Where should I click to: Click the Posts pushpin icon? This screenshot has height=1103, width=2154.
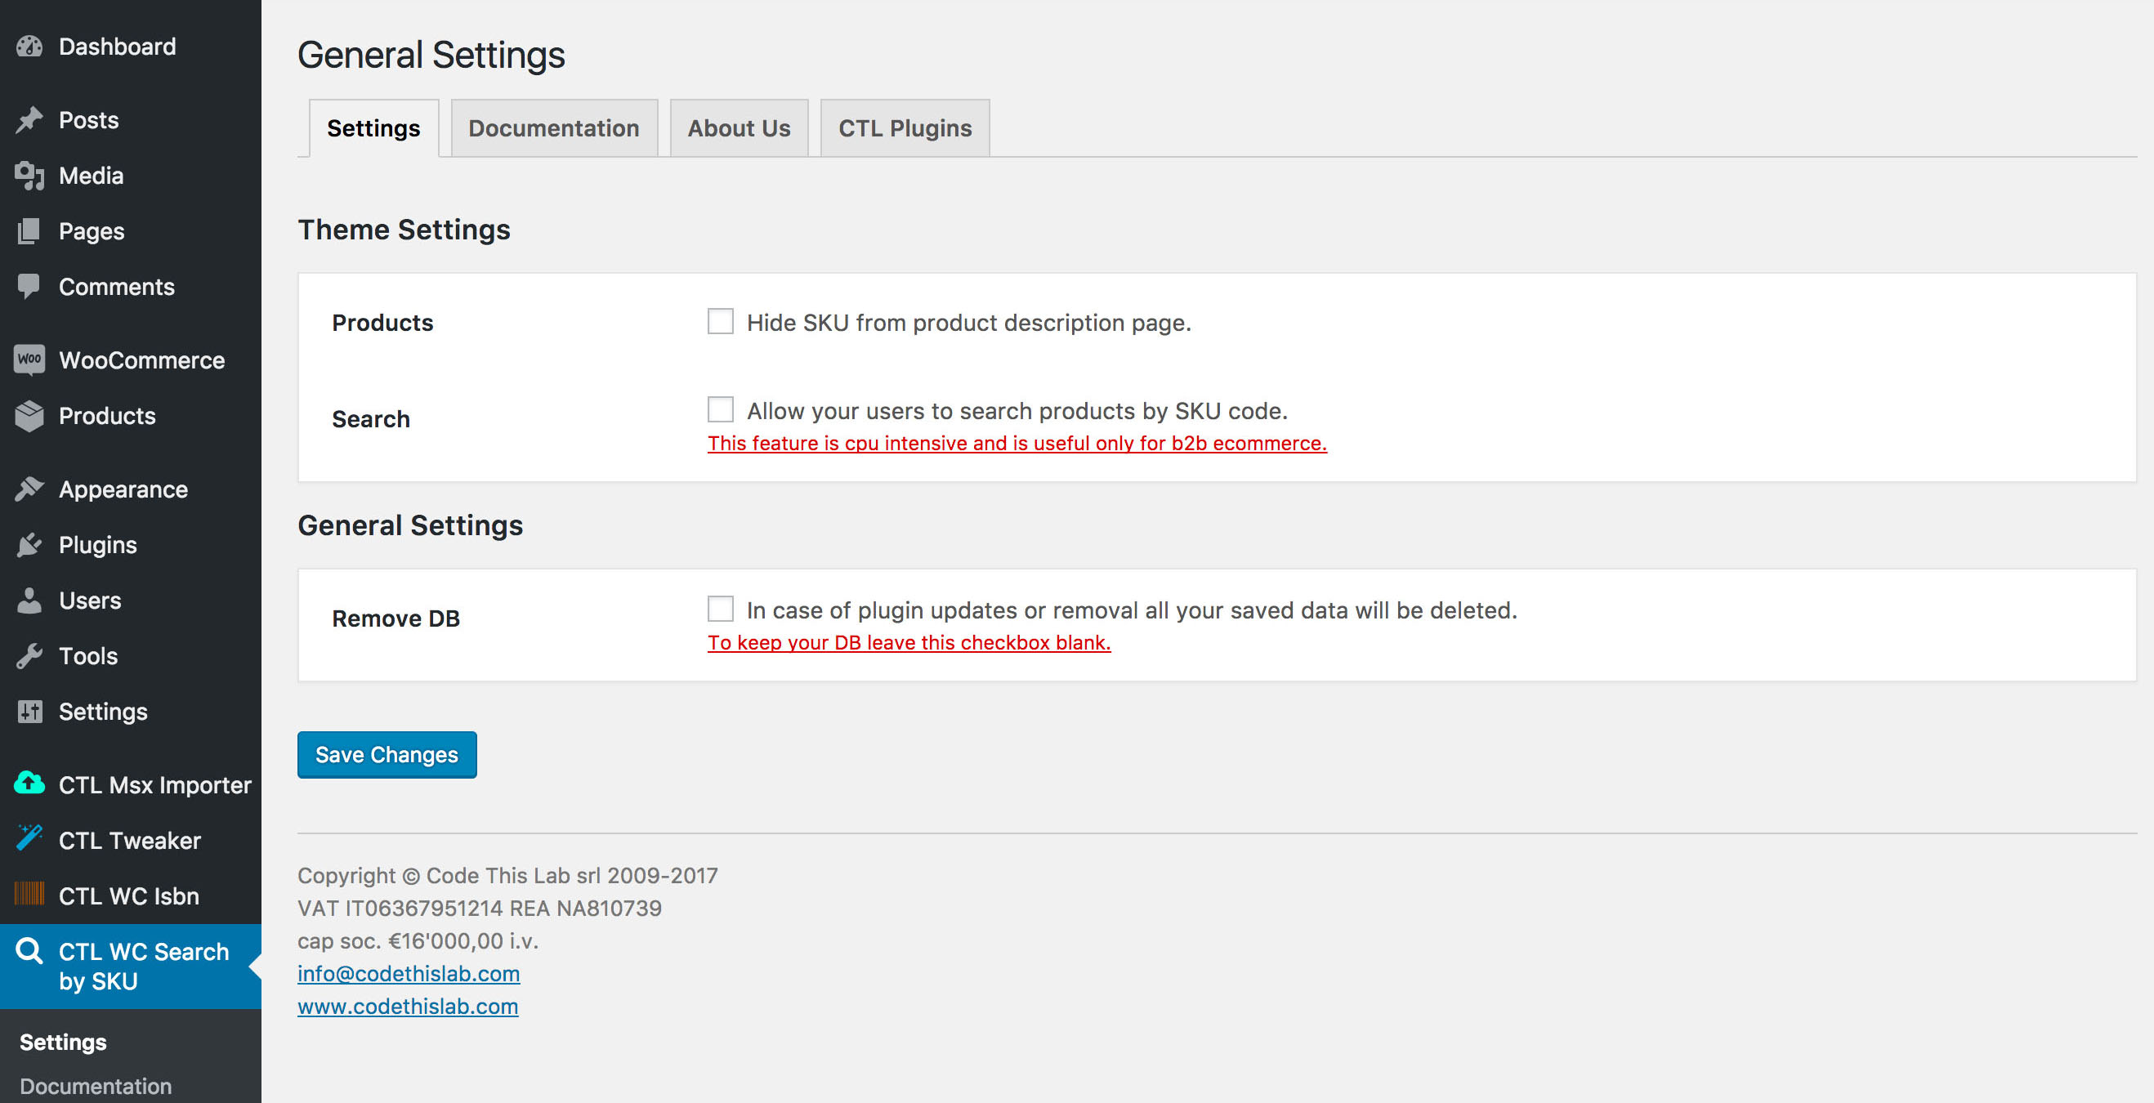coord(29,119)
